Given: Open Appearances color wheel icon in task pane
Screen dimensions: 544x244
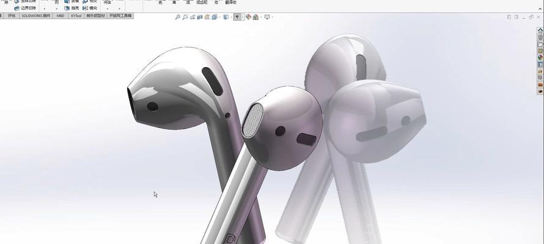Looking at the screenshot, I should pos(540,57).
